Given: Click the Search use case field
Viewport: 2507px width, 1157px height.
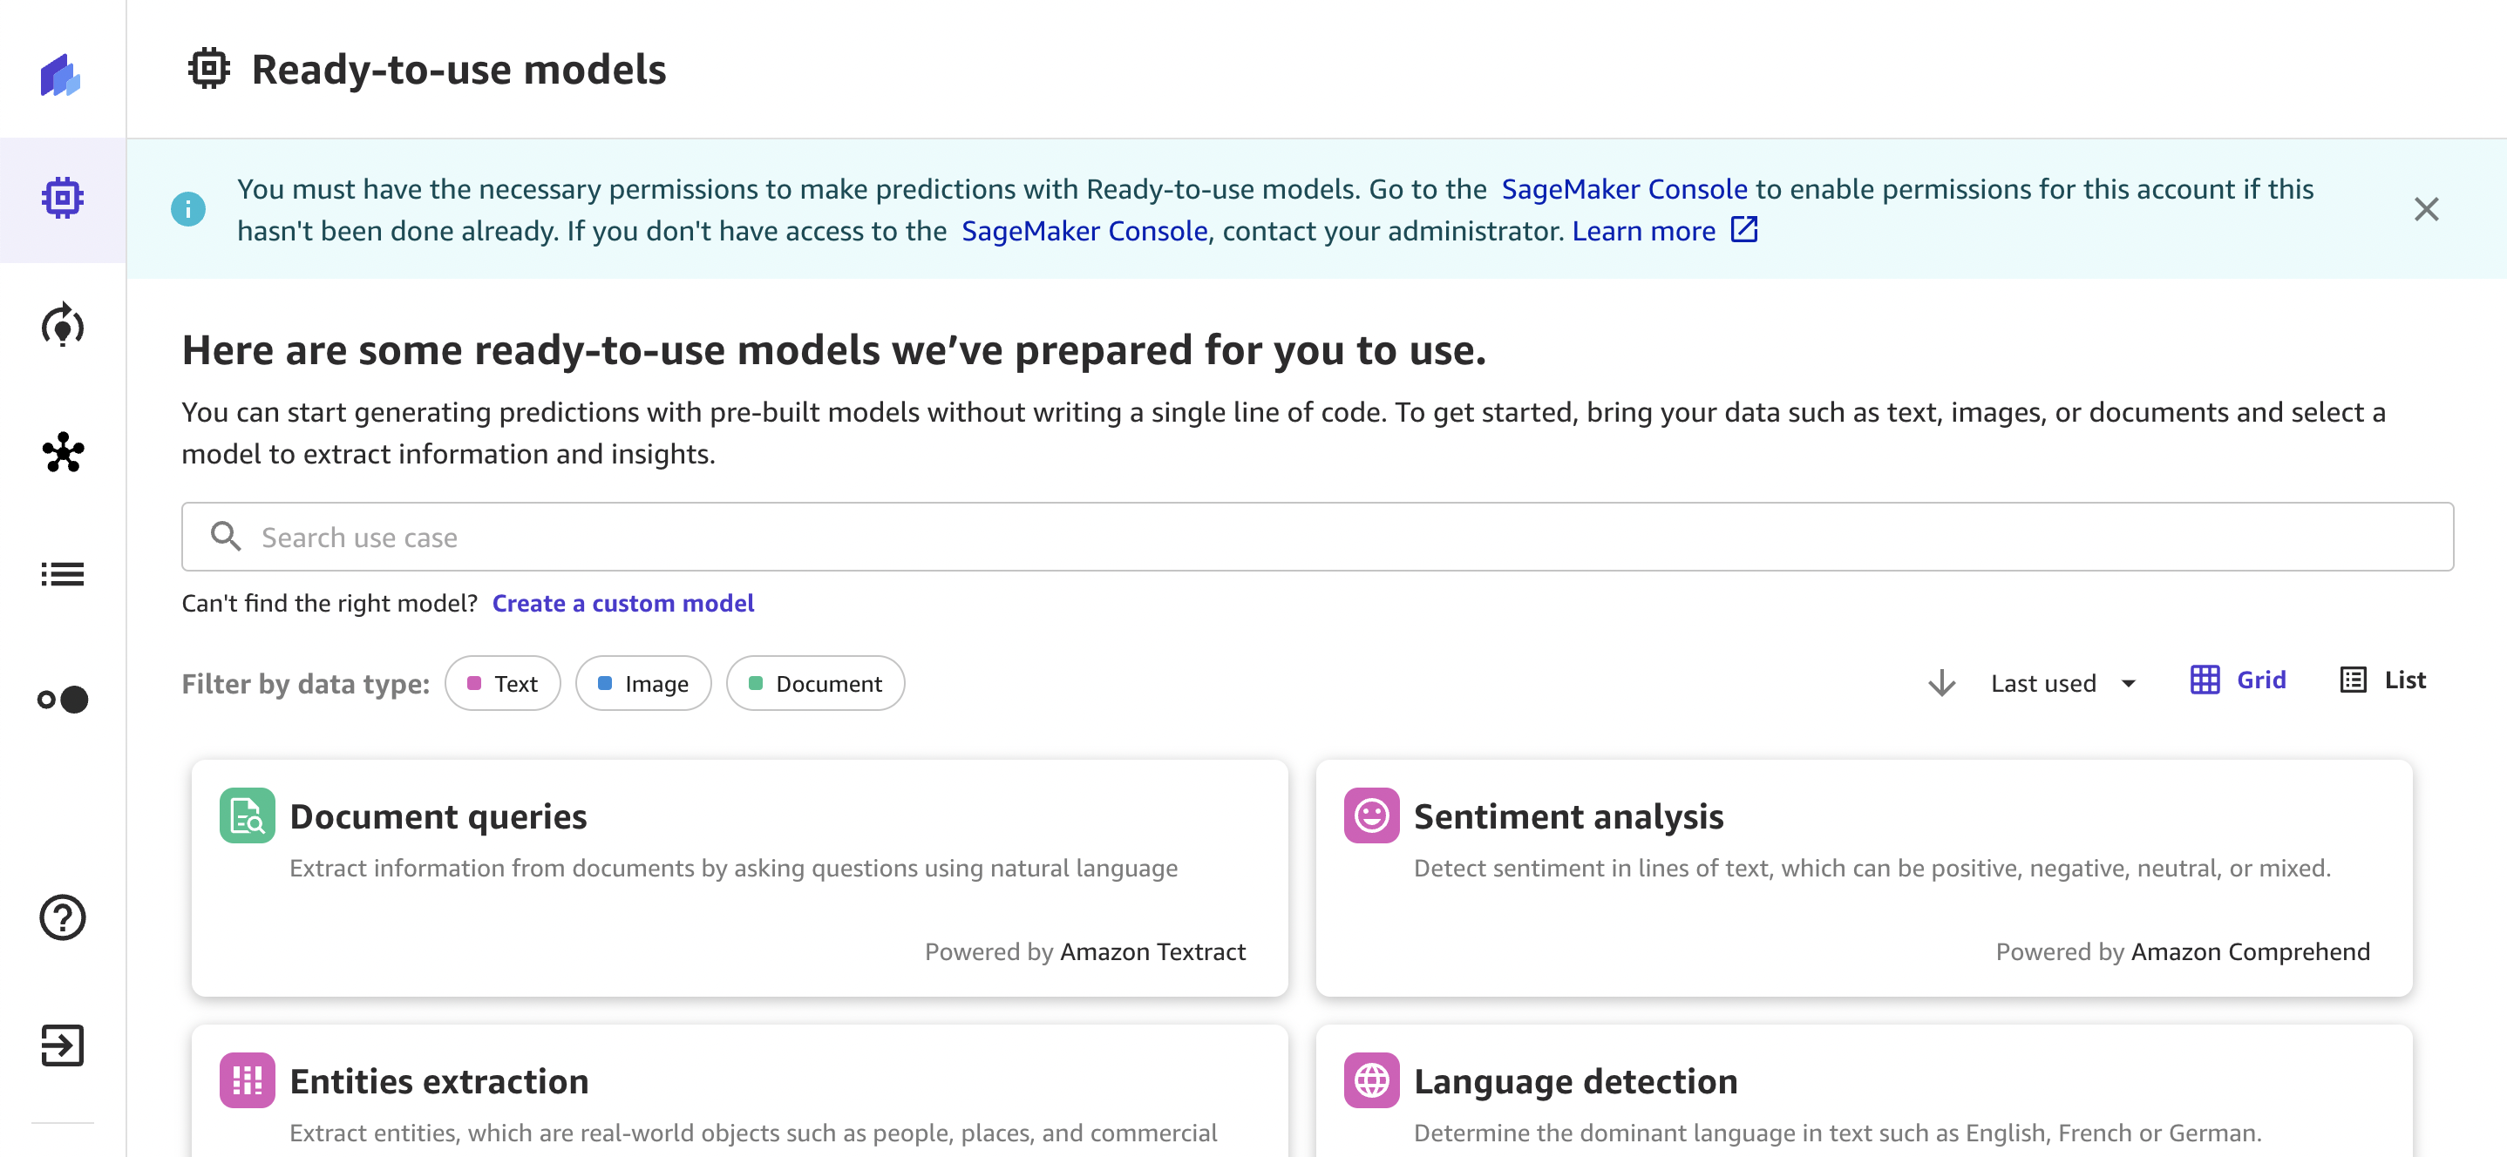Looking at the screenshot, I should click(1317, 538).
